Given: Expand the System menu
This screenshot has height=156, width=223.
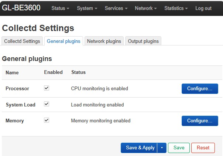Looking at the screenshot, I should (87, 8).
